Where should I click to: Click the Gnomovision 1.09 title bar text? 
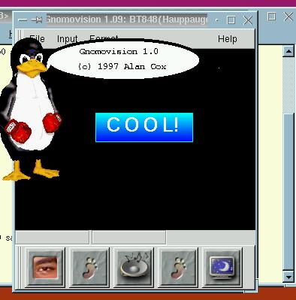pos(127,20)
